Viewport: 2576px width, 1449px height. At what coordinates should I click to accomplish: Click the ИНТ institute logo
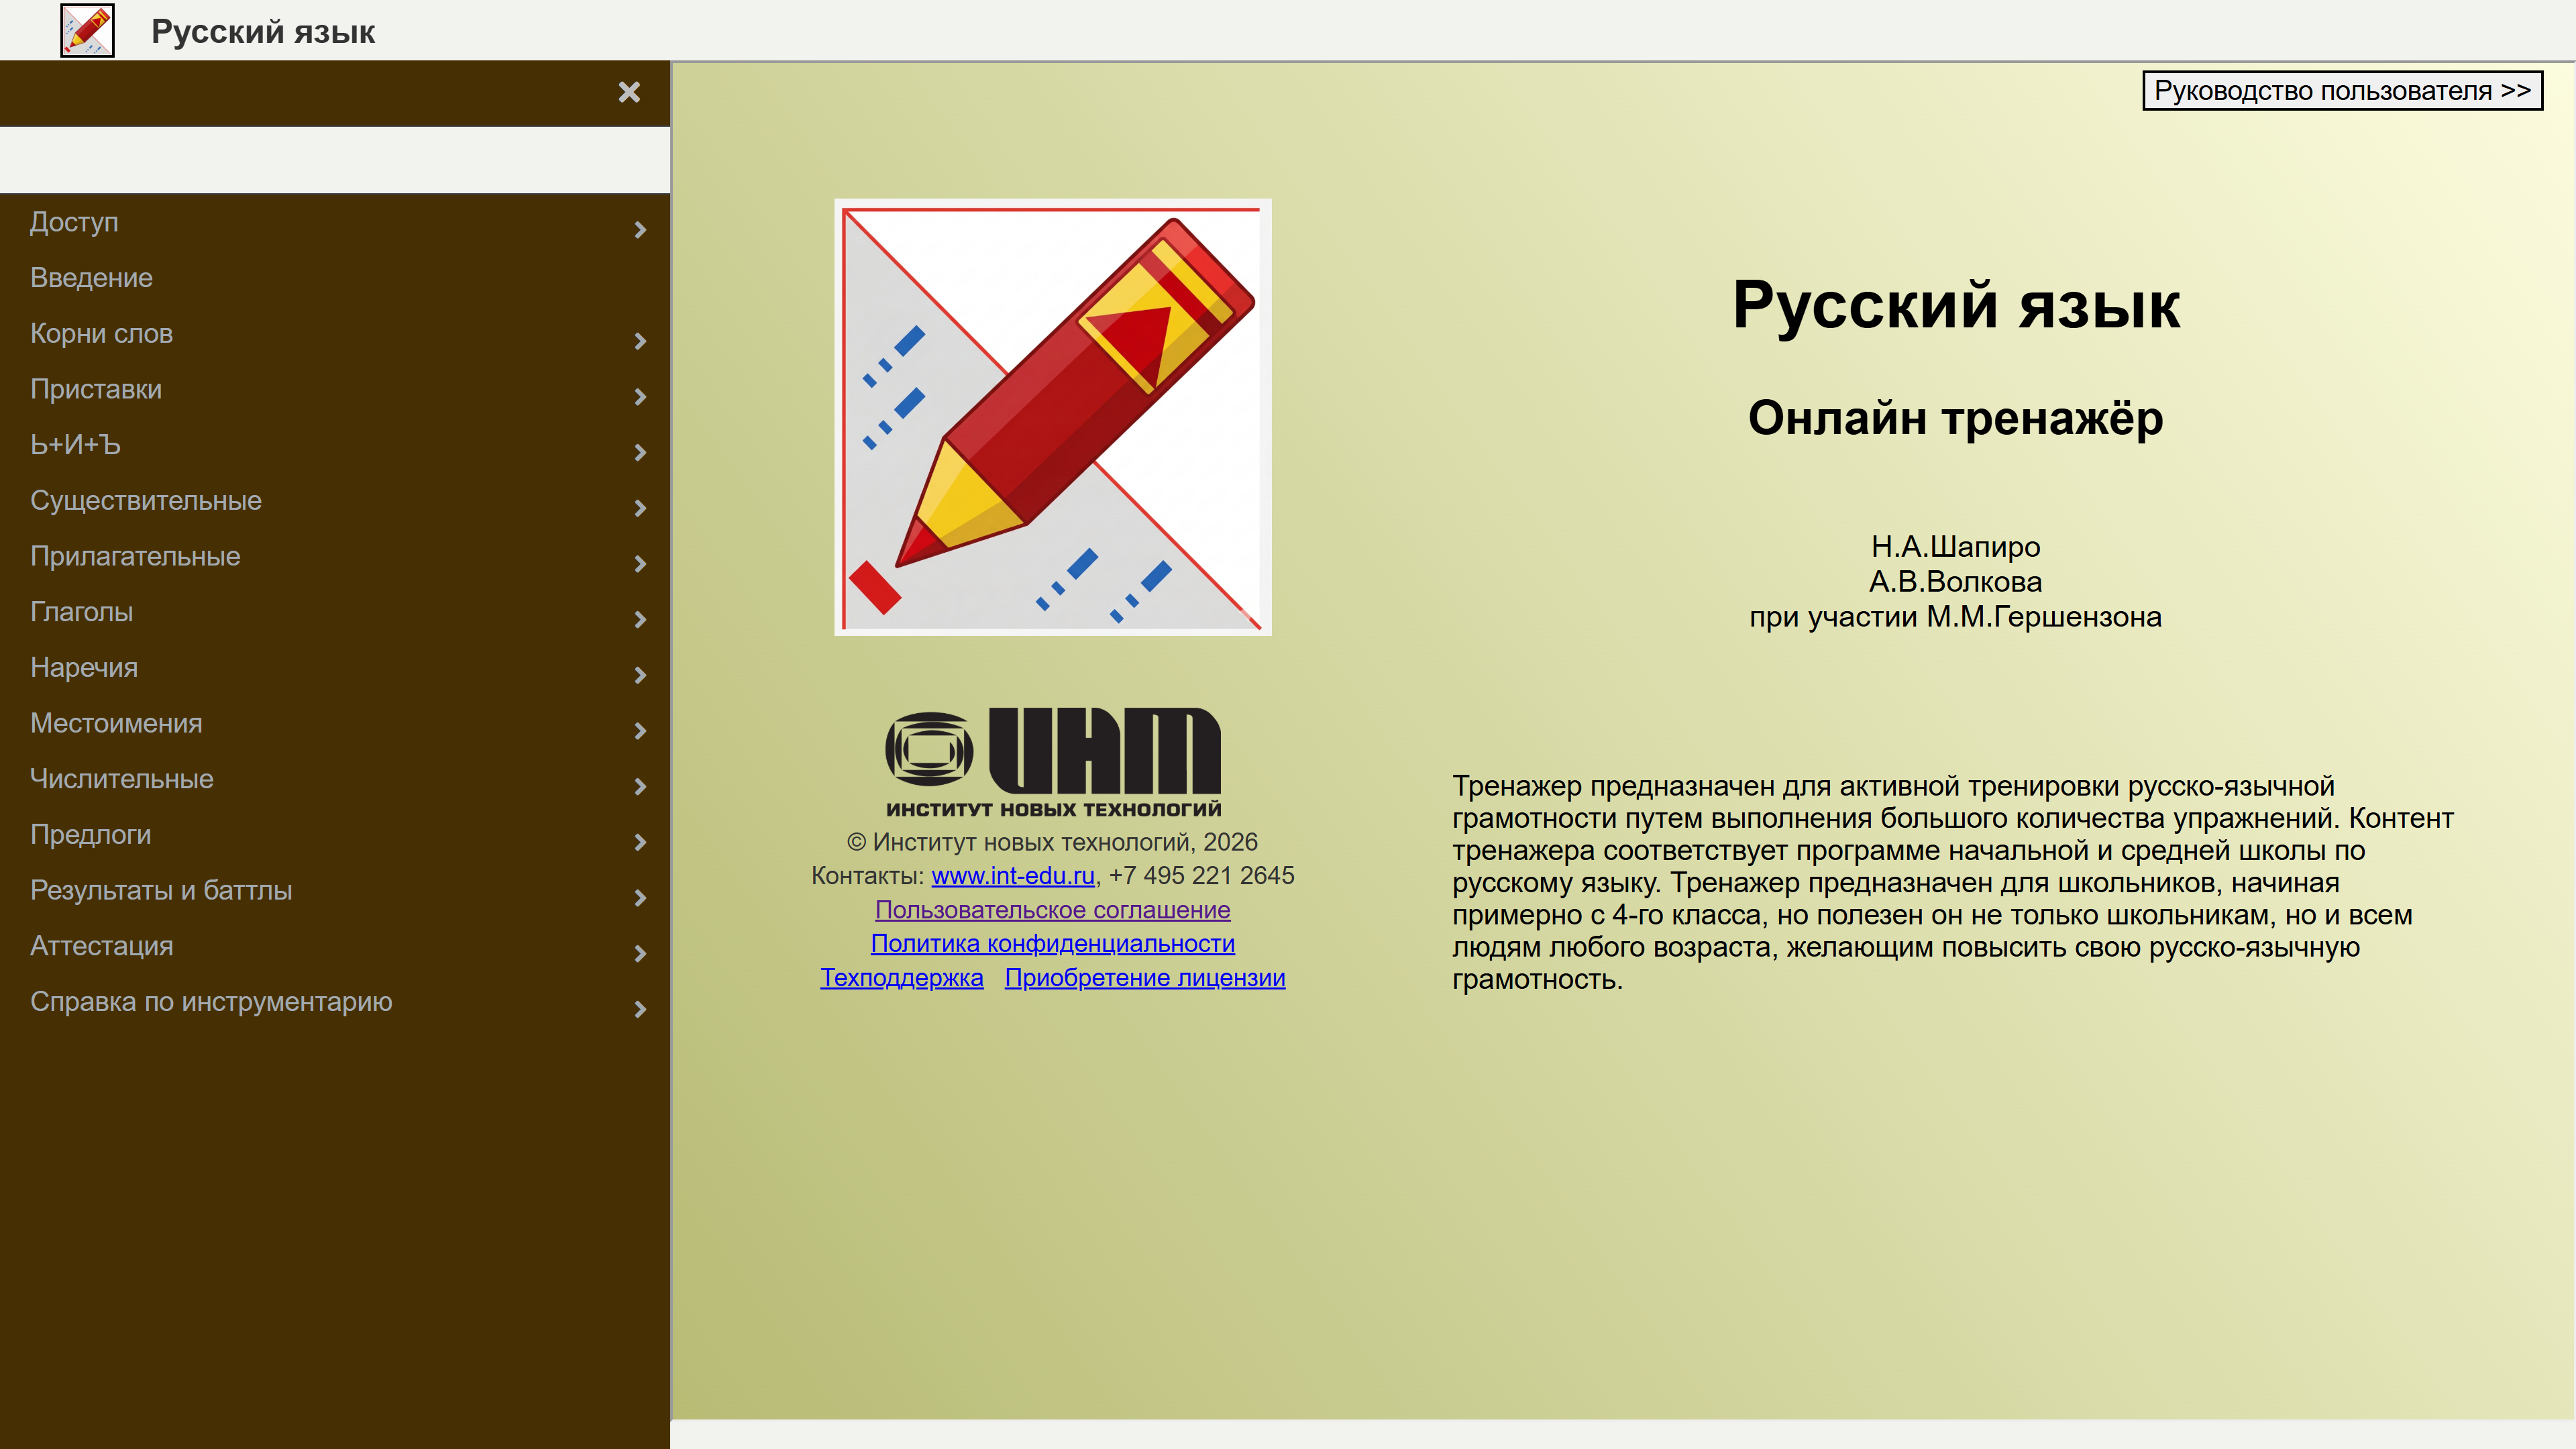point(1052,762)
